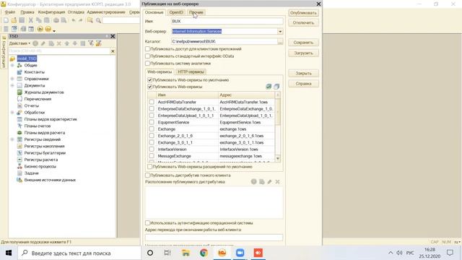Click the funnel Filter icon in TSD panel
The image size is (462, 260).
(x=91, y=43)
